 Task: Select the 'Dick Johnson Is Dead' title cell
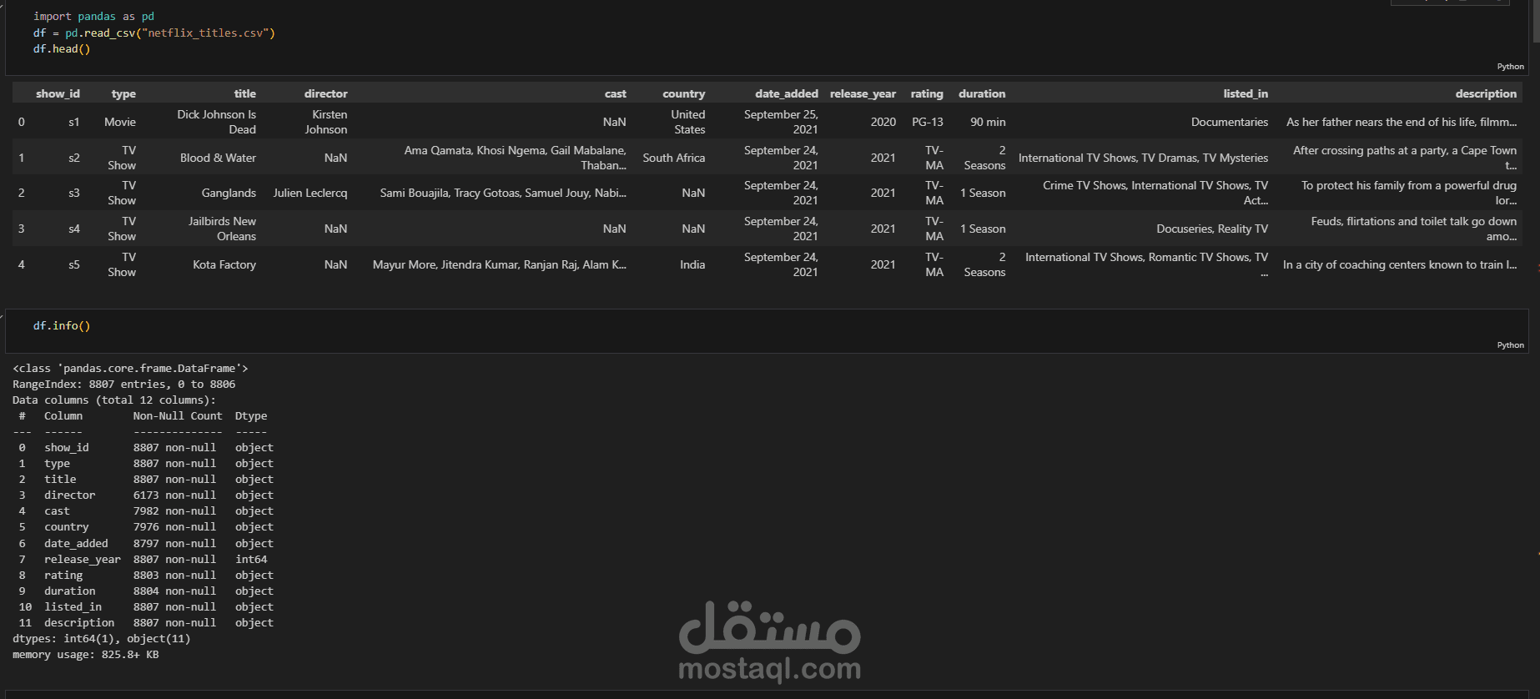pyautogui.click(x=216, y=123)
